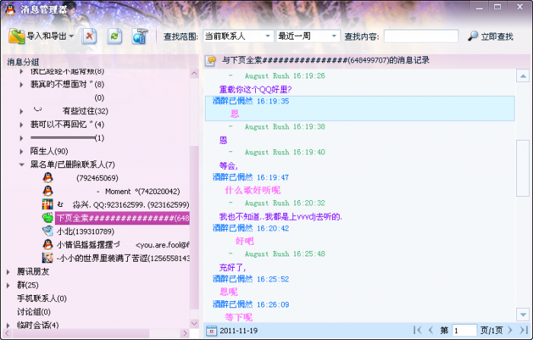This screenshot has height=340, width=533.
Task: Open calendar icon next to 2011-11-19
Action: (x=212, y=330)
